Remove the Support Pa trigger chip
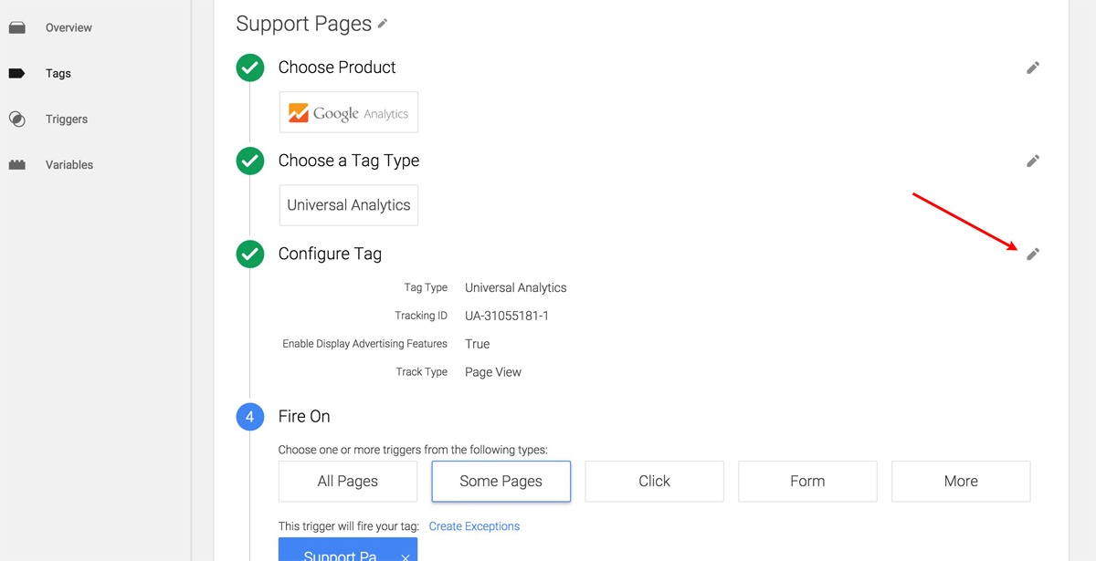 (405, 555)
